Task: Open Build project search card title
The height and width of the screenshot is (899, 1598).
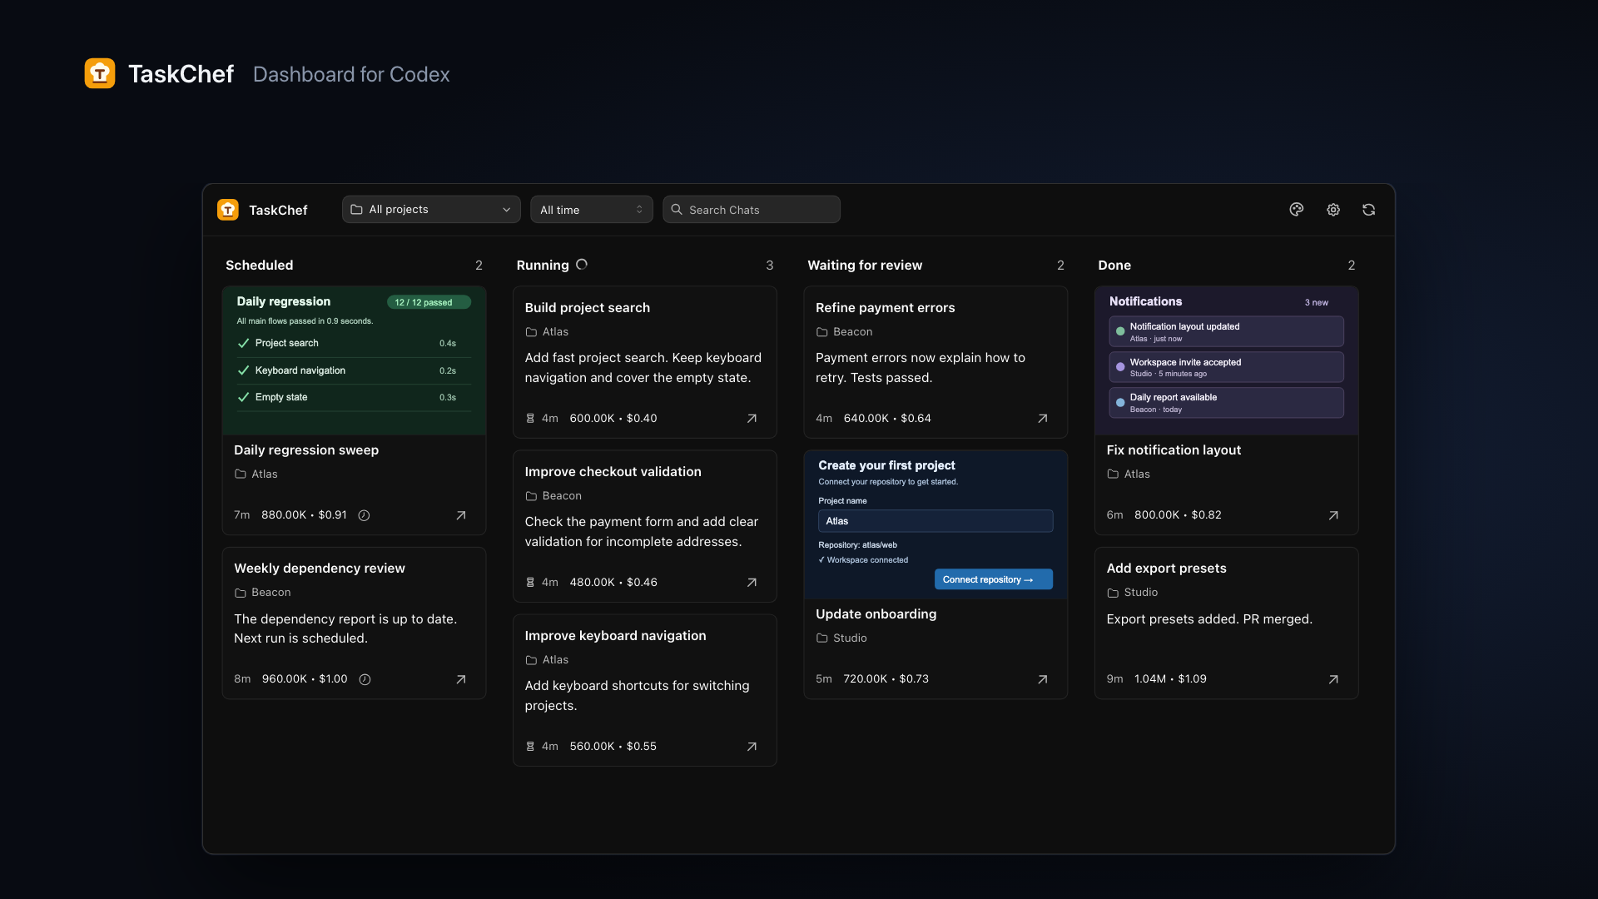Action: (x=587, y=308)
